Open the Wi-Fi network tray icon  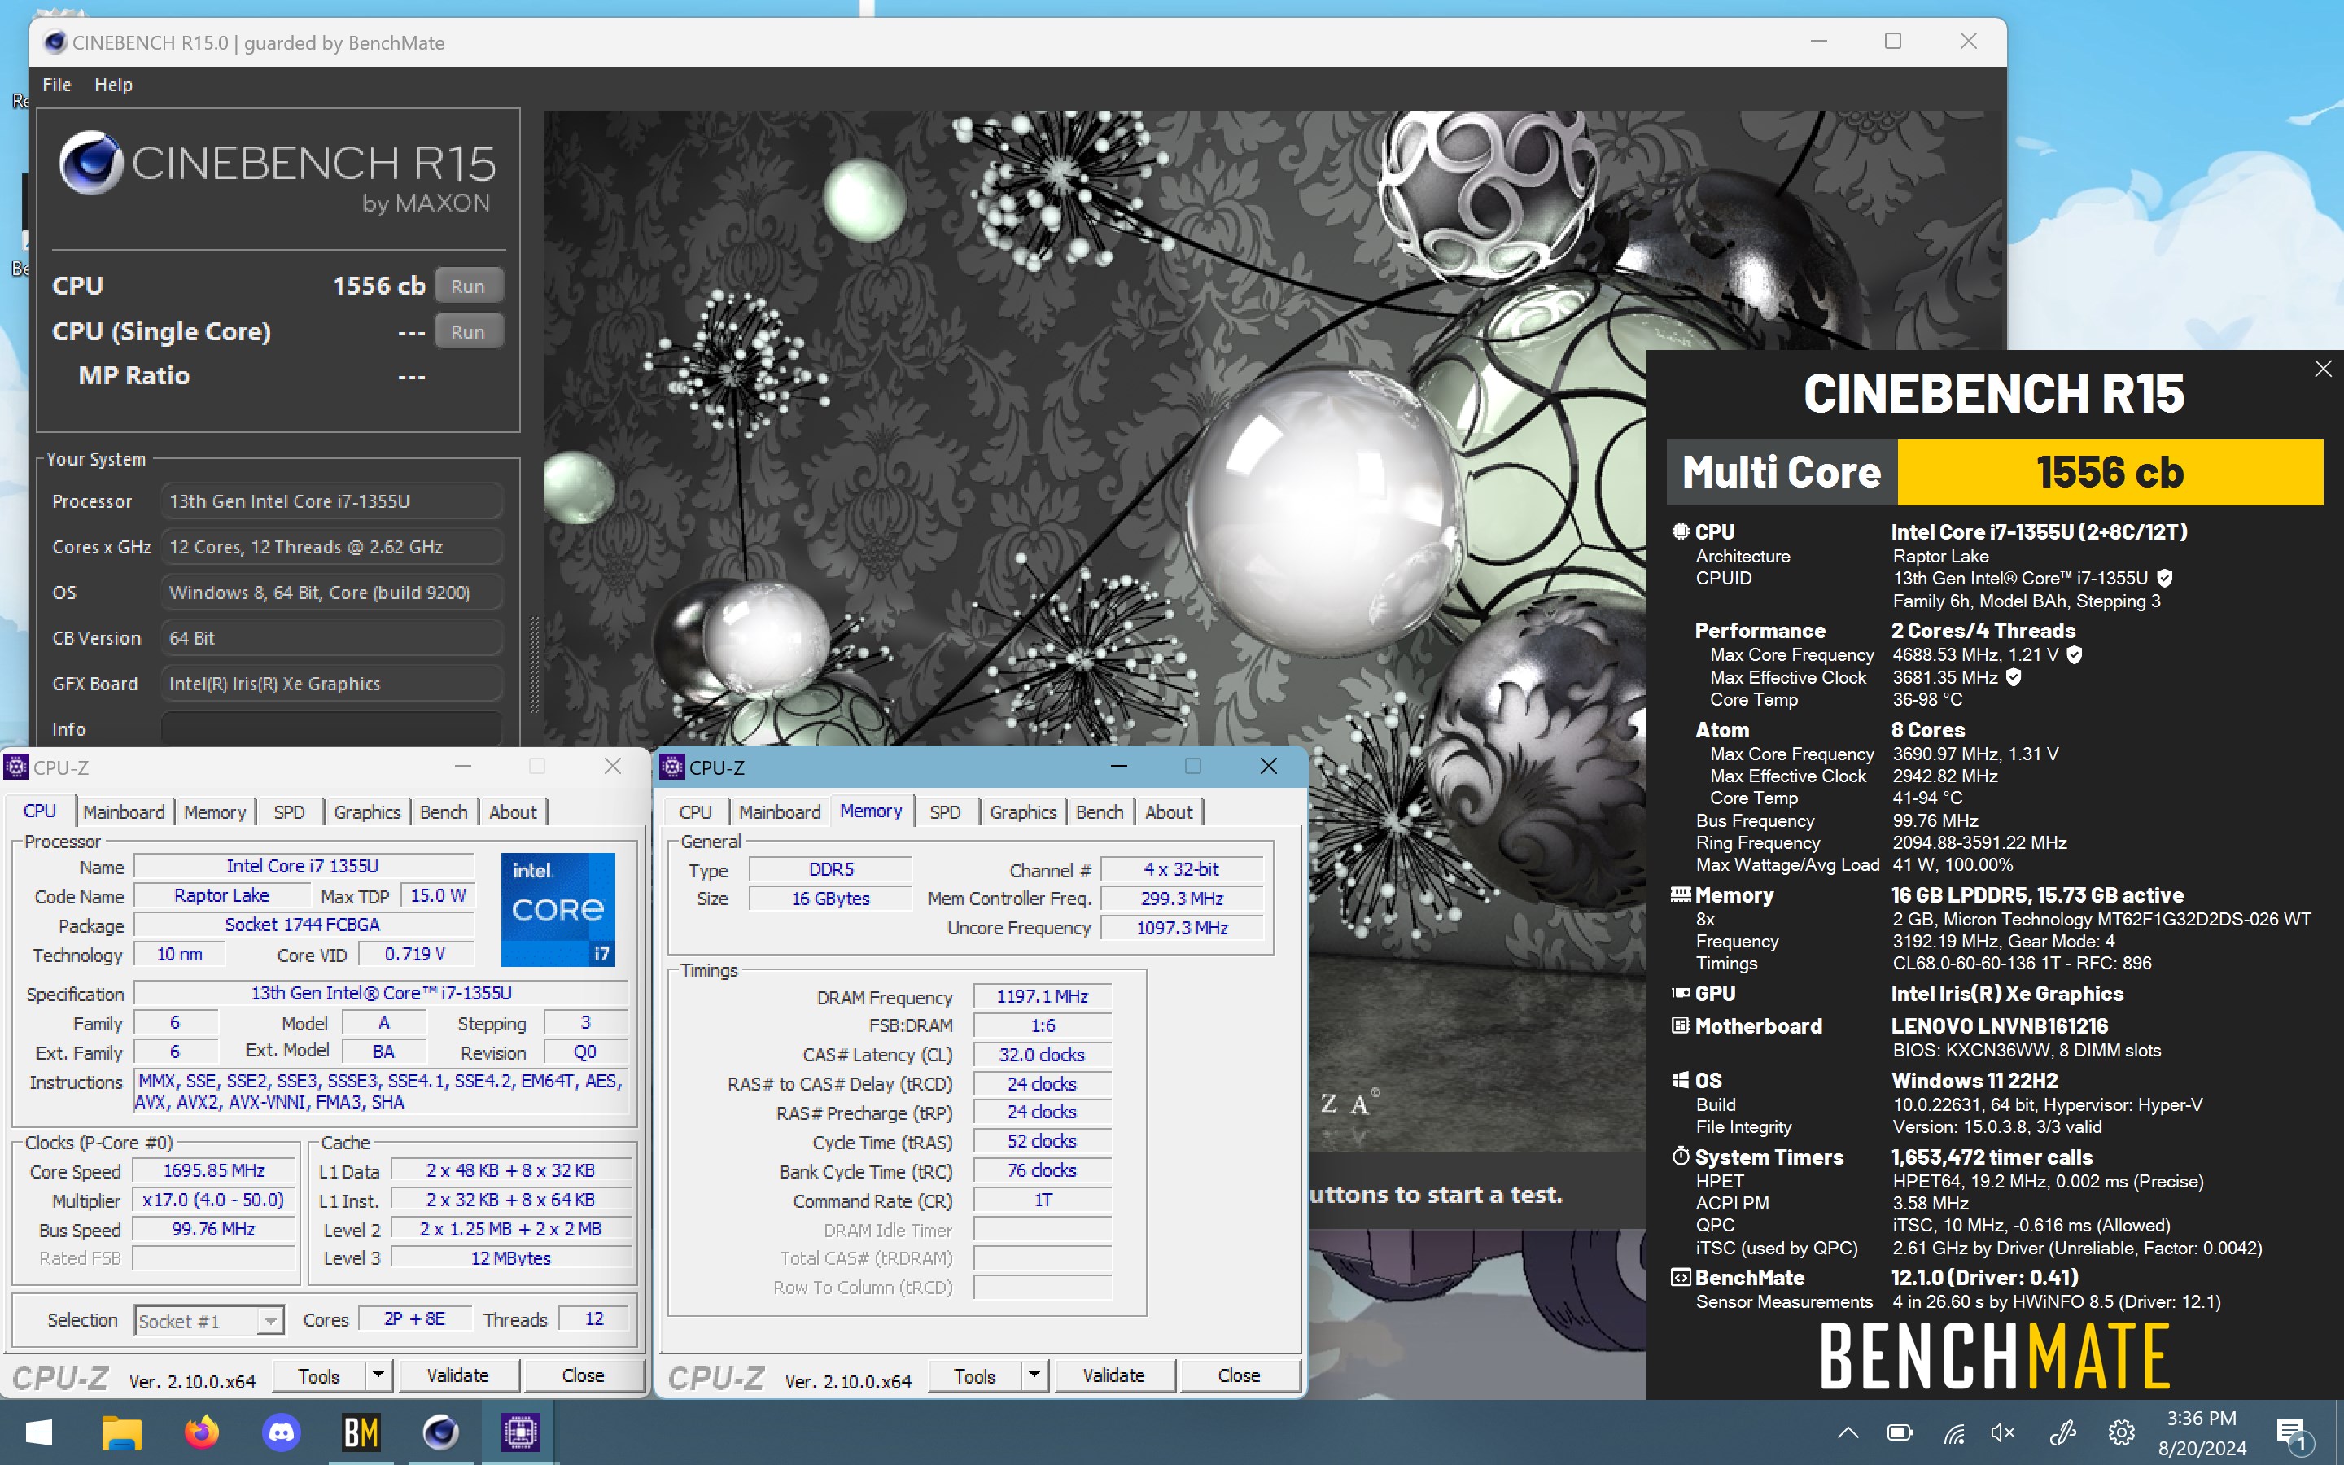coord(1953,1432)
